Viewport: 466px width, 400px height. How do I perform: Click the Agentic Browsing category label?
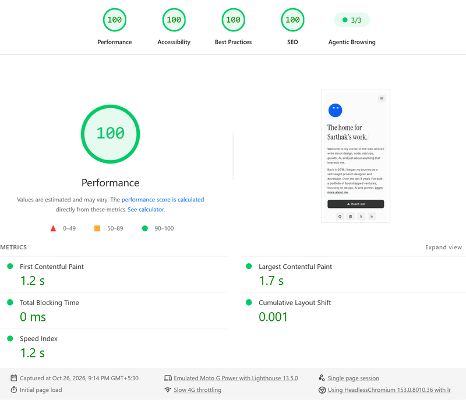pyautogui.click(x=352, y=42)
